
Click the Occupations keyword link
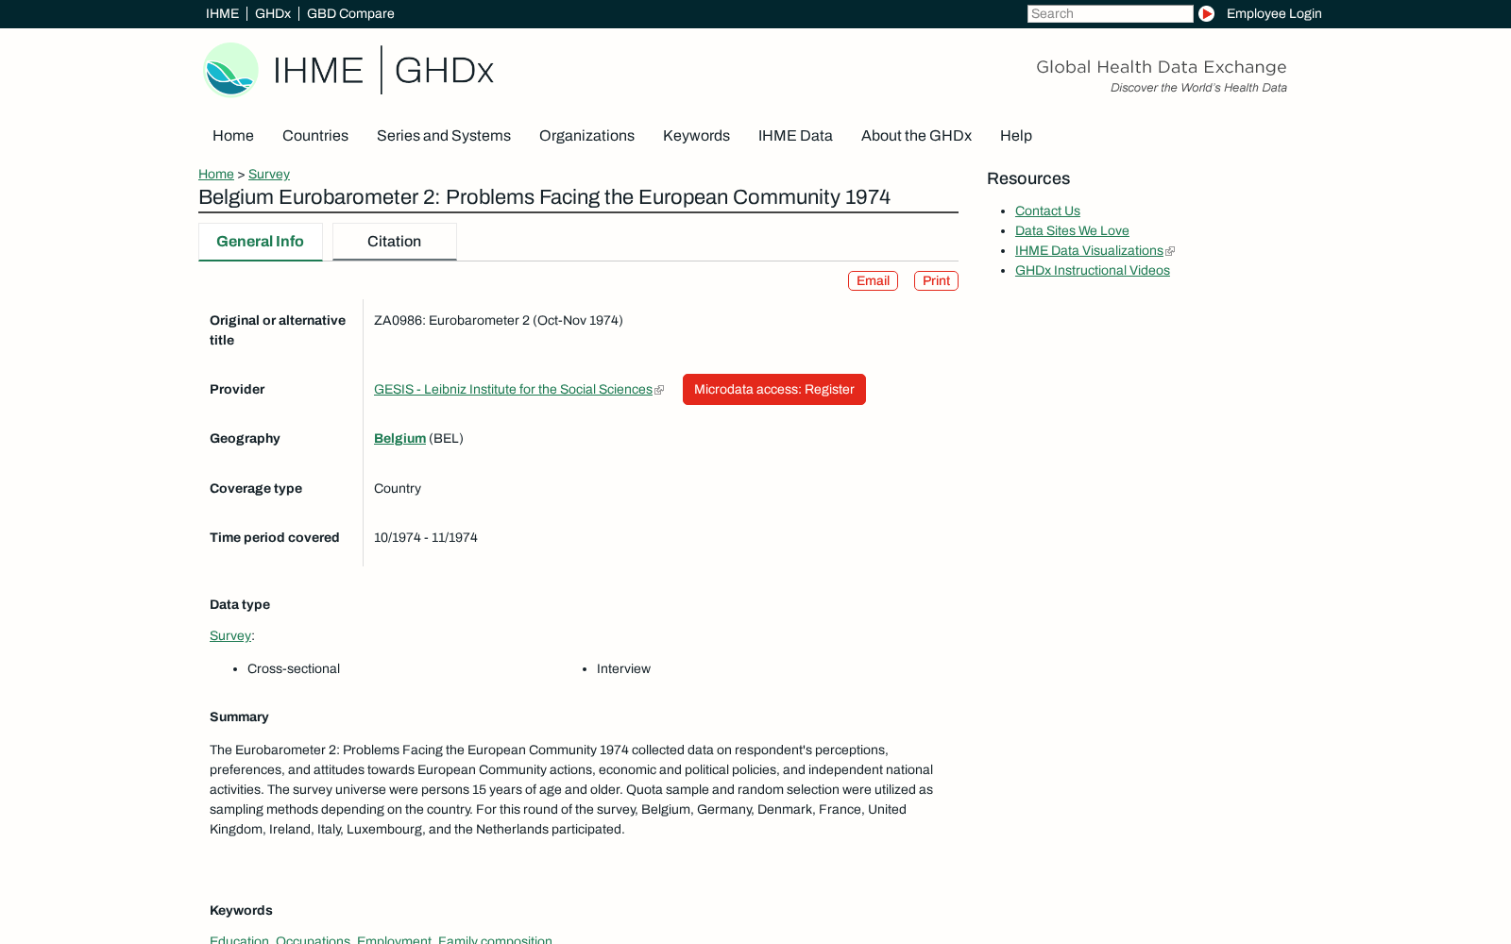click(313, 939)
